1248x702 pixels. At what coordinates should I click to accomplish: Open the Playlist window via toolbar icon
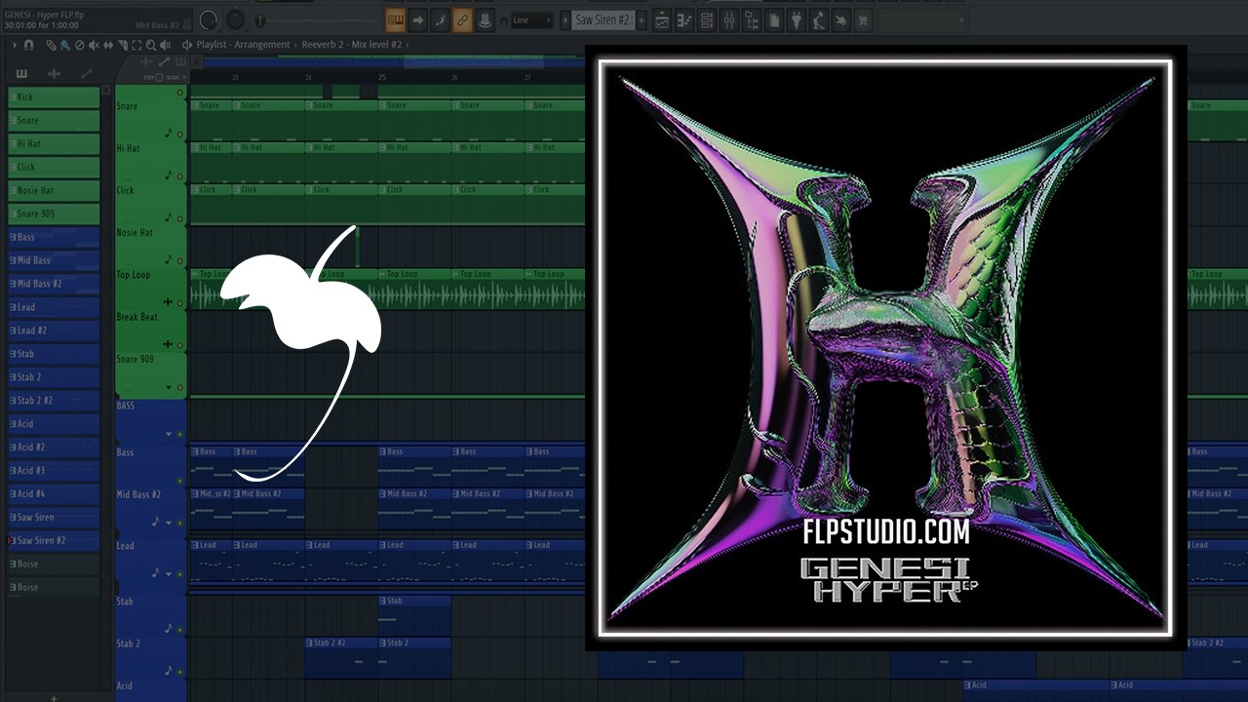point(662,19)
